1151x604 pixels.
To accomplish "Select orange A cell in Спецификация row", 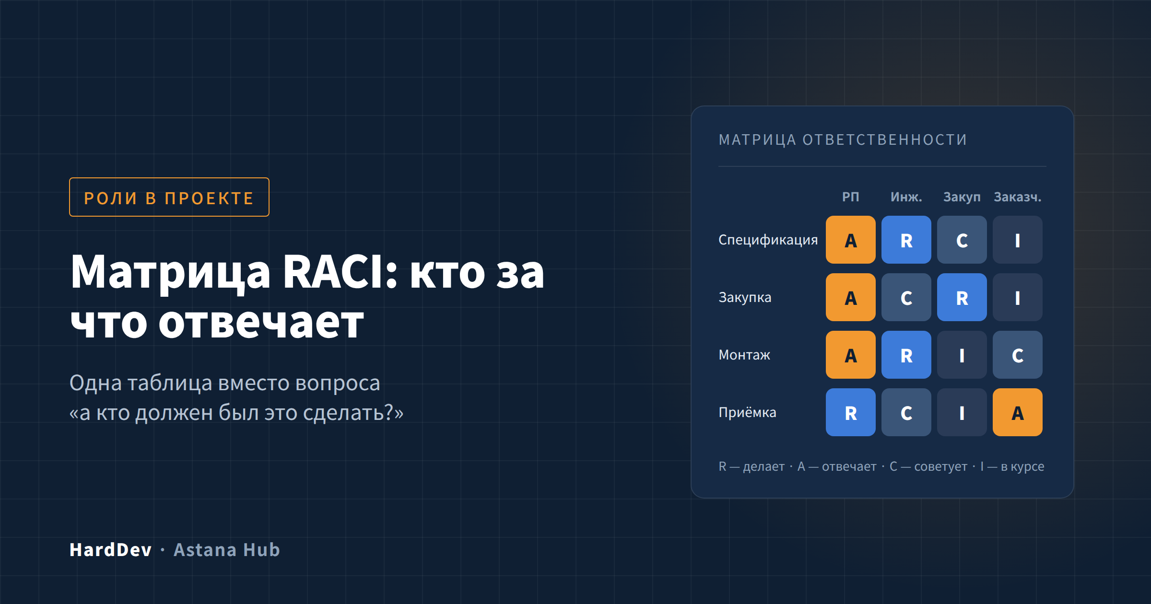I will tap(851, 240).
